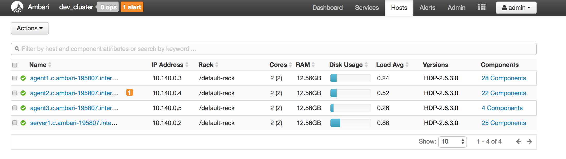Check the agent1 host checkbox

click(x=15, y=78)
